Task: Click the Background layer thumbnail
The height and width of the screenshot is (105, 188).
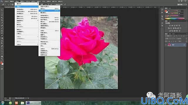Action: click(x=169, y=45)
